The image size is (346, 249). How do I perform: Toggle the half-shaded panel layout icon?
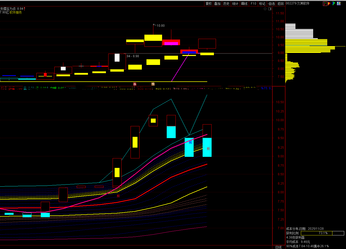(x=270, y=9)
